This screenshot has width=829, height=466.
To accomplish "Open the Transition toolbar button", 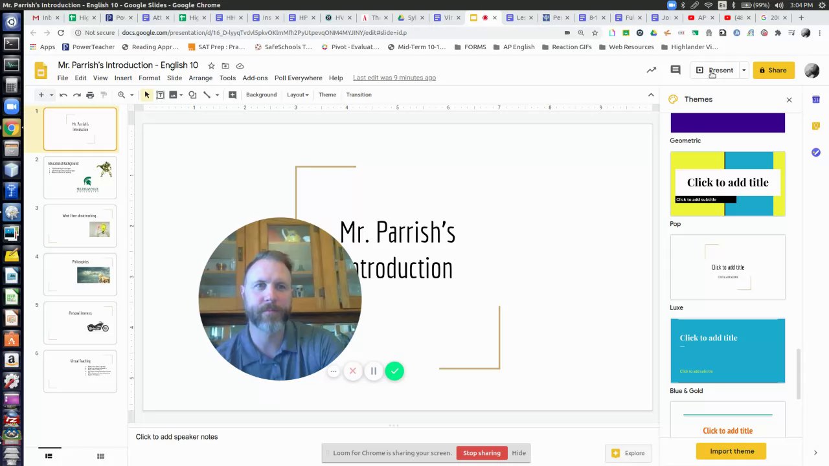I will (359, 95).
